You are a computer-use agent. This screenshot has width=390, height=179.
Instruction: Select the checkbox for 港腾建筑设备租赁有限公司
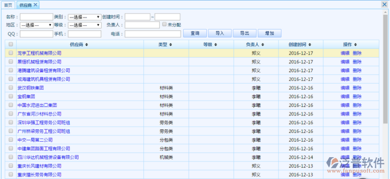[x=11, y=70]
